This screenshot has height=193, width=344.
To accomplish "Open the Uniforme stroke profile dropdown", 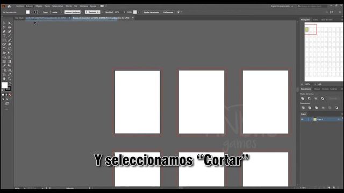I will [82, 12].
